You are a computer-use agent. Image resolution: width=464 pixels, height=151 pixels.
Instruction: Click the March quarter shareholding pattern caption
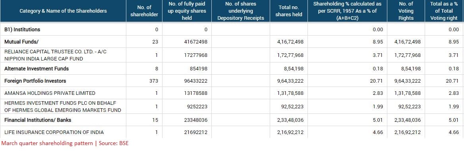(x=65, y=143)
